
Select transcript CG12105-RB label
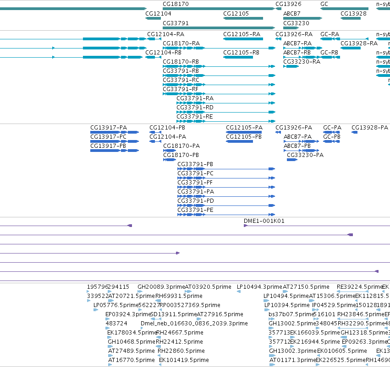pyautogui.click(x=241, y=52)
